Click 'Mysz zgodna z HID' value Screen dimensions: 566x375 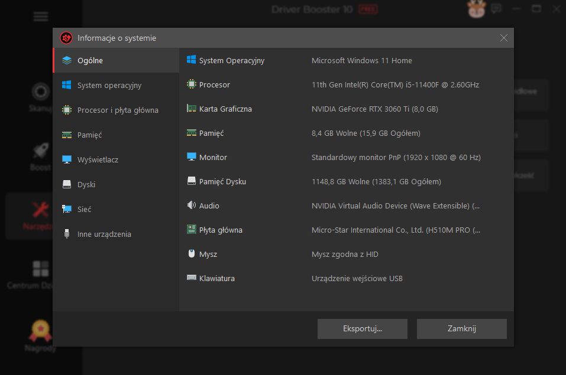pos(345,254)
